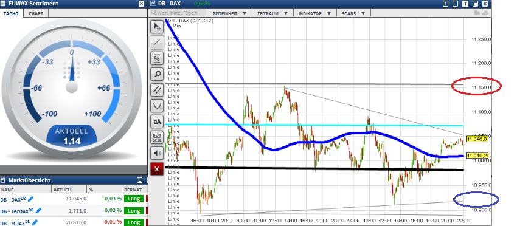The width and height of the screenshot is (517, 226).
Task: Click the info 'I' icon in chart title bar
Action: 445,4
